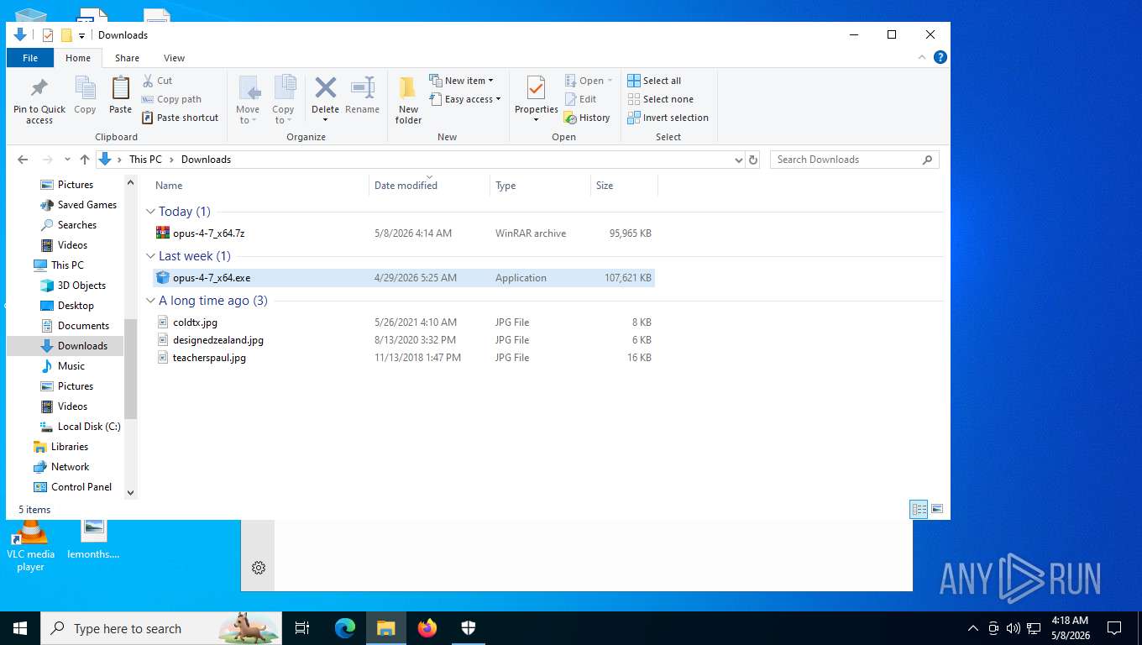Click This PC in address bar
The height and width of the screenshot is (645, 1142).
(x=145, y=160)
